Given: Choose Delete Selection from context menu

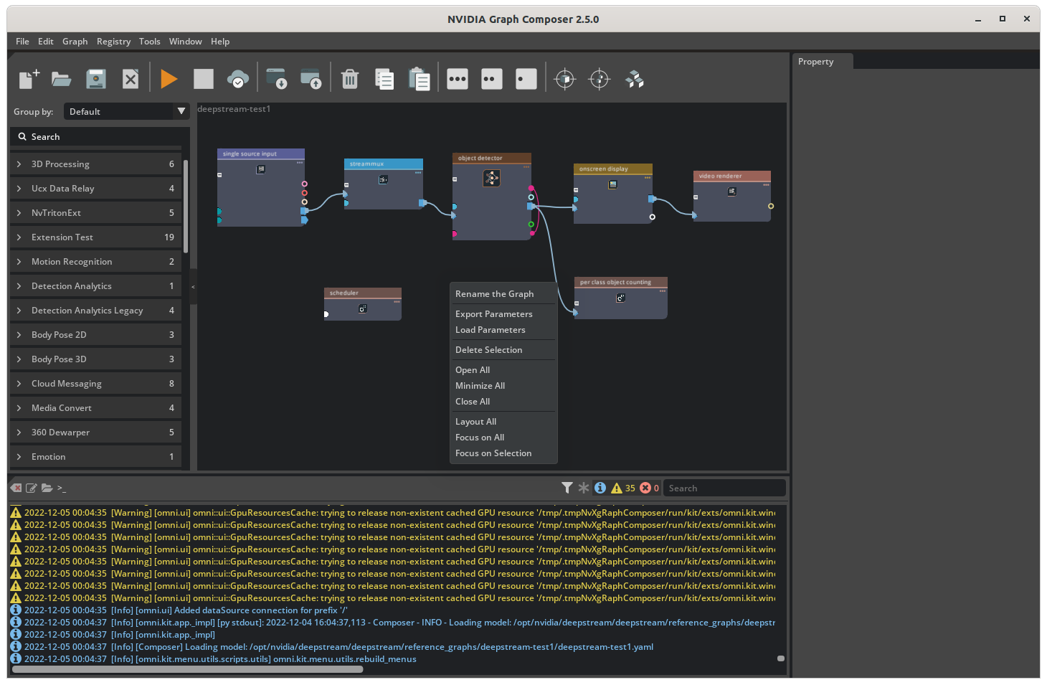Looking at the screenshot, I should click(x=503, y=350).
